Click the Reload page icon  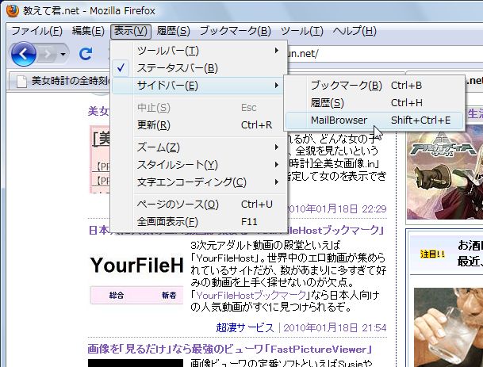[86, 54]
